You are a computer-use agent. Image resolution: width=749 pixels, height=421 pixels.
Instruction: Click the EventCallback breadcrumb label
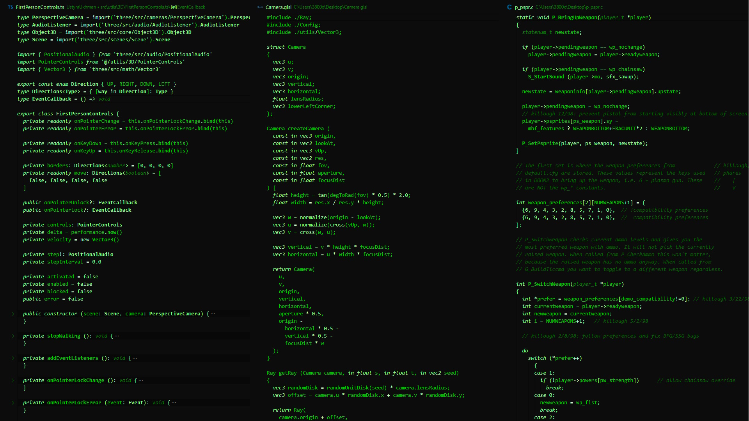tap(191, 7)
